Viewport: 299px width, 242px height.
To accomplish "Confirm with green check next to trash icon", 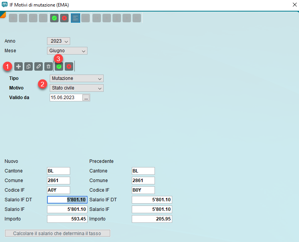I will click(59, 66).
